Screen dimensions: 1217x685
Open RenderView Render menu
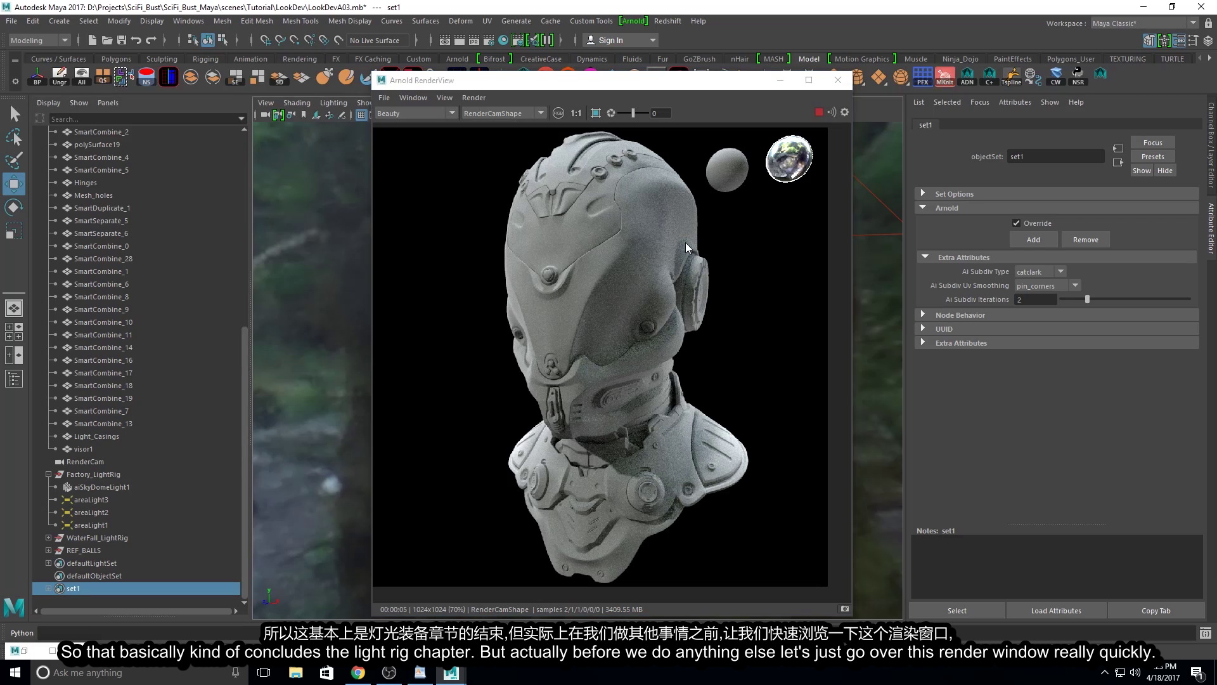click(473, 98)
